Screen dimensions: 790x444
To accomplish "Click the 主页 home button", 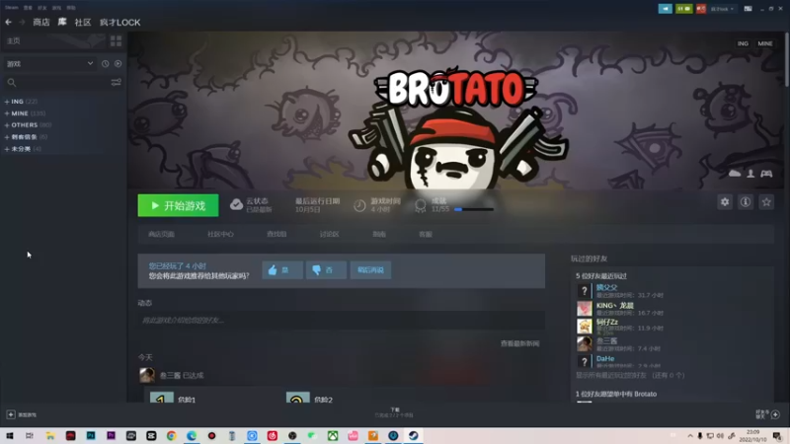I will tap(14, 40).
